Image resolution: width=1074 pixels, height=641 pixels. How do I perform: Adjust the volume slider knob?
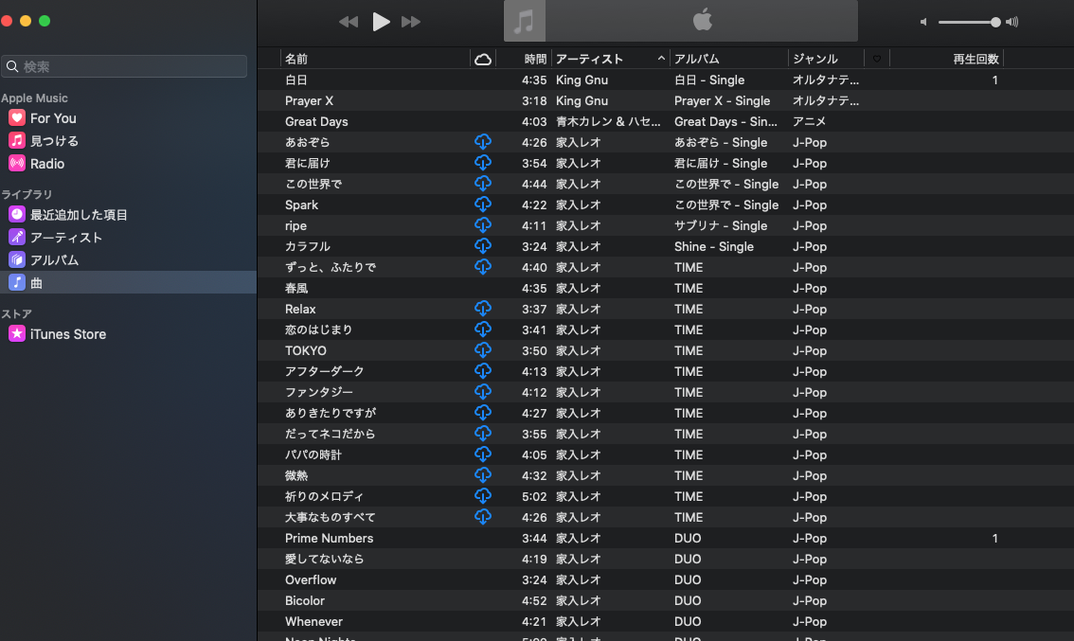(995, 22)
